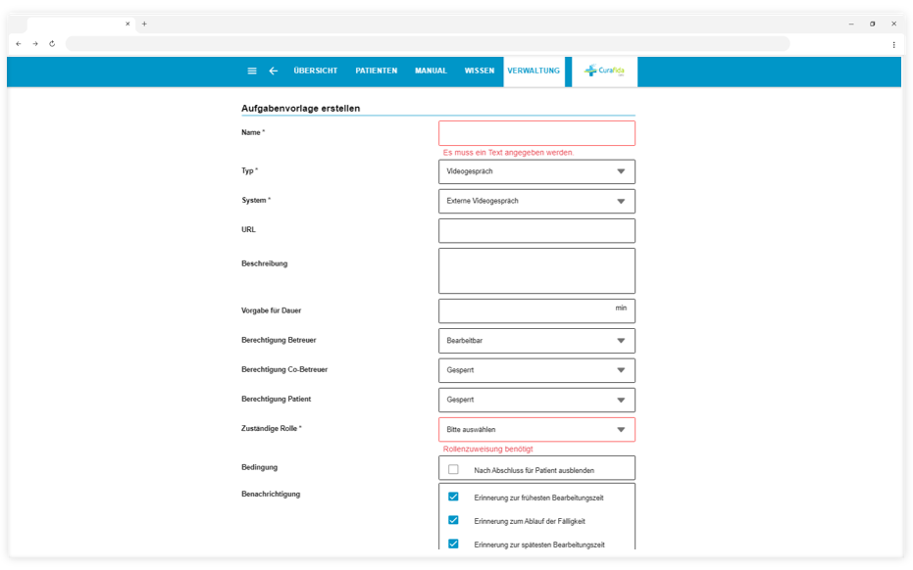Viewport: 913px width, 570px height.
Task: Click the Aufgabenvorlage erstellen heading
Action: 300,108
